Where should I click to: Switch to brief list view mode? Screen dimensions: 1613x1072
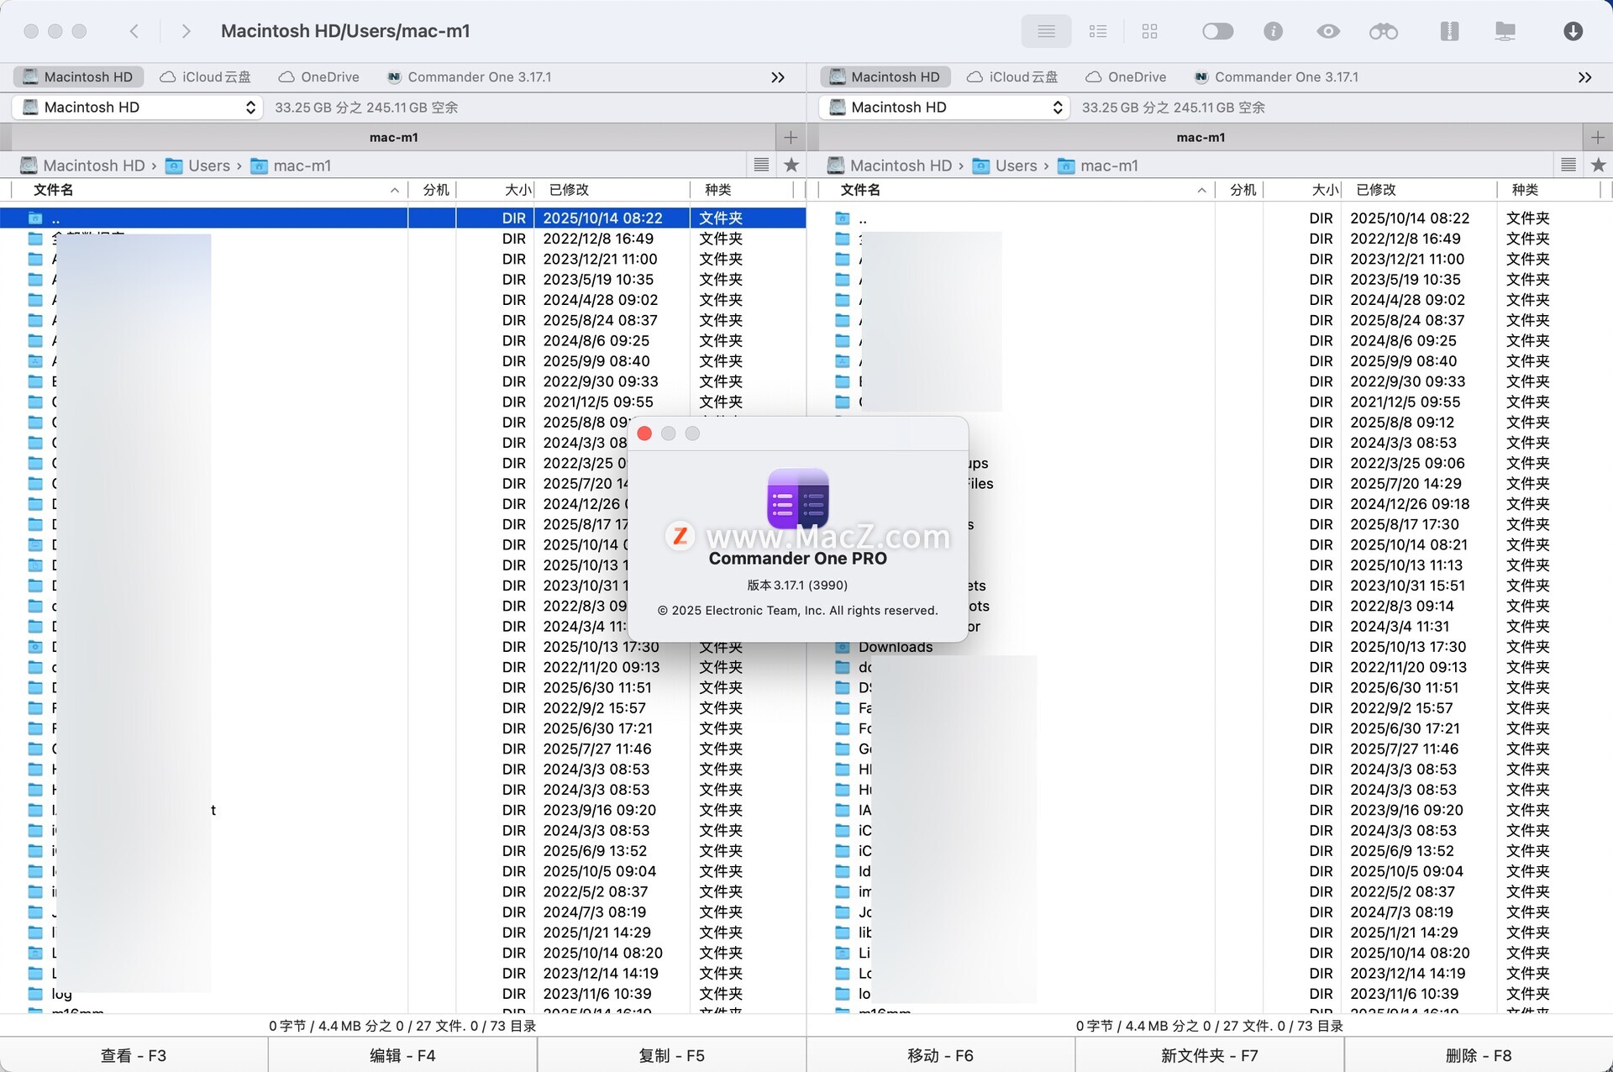coord(1098,31)
